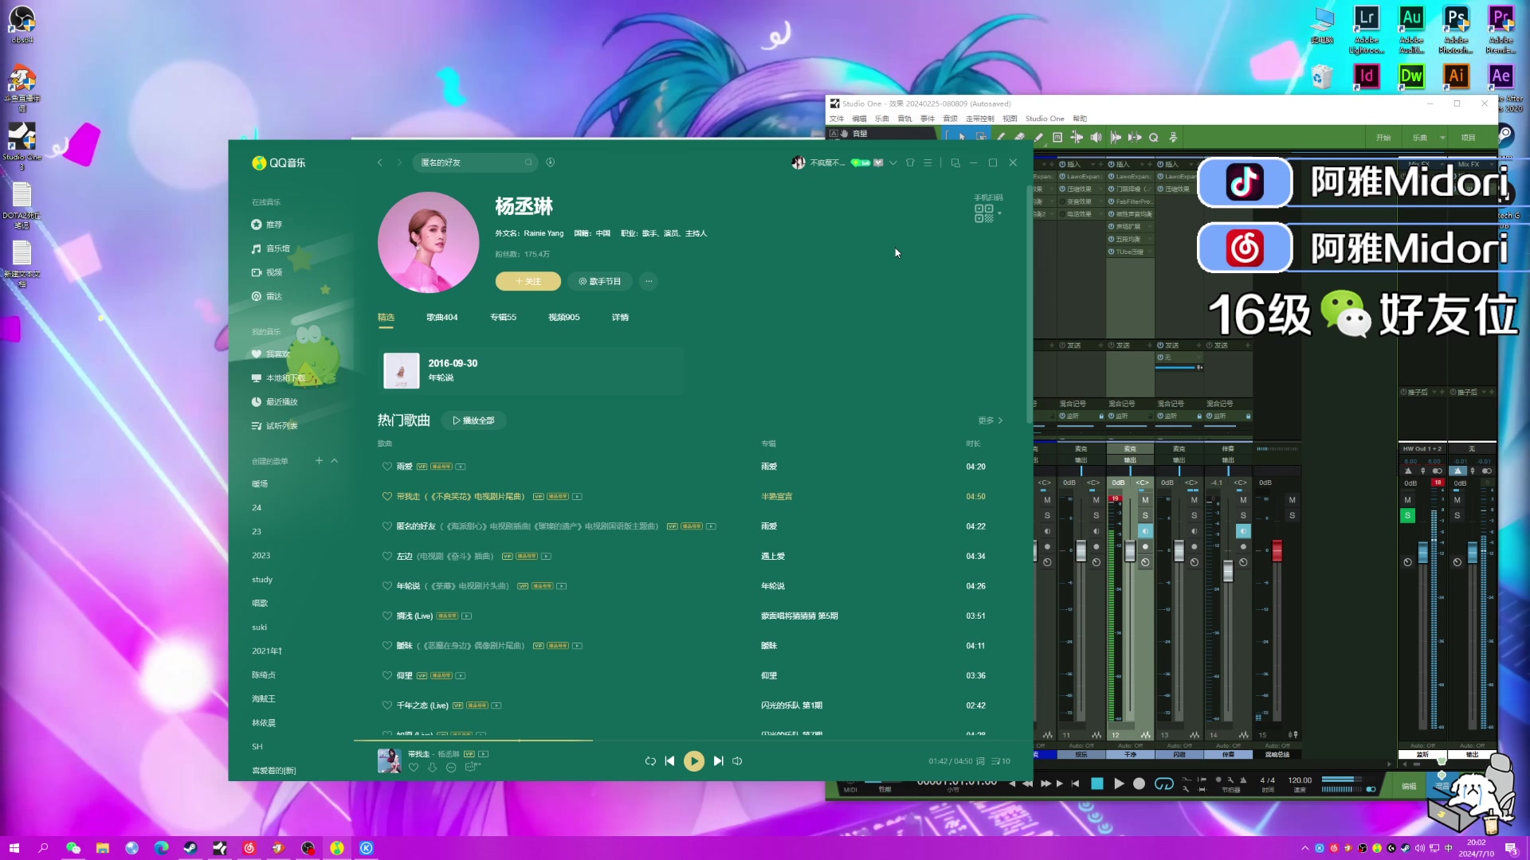Expand the account dropdown arrow in QQ Music header
The width and height of the screenshot is (1530, 860).
(x=893, y=162)
